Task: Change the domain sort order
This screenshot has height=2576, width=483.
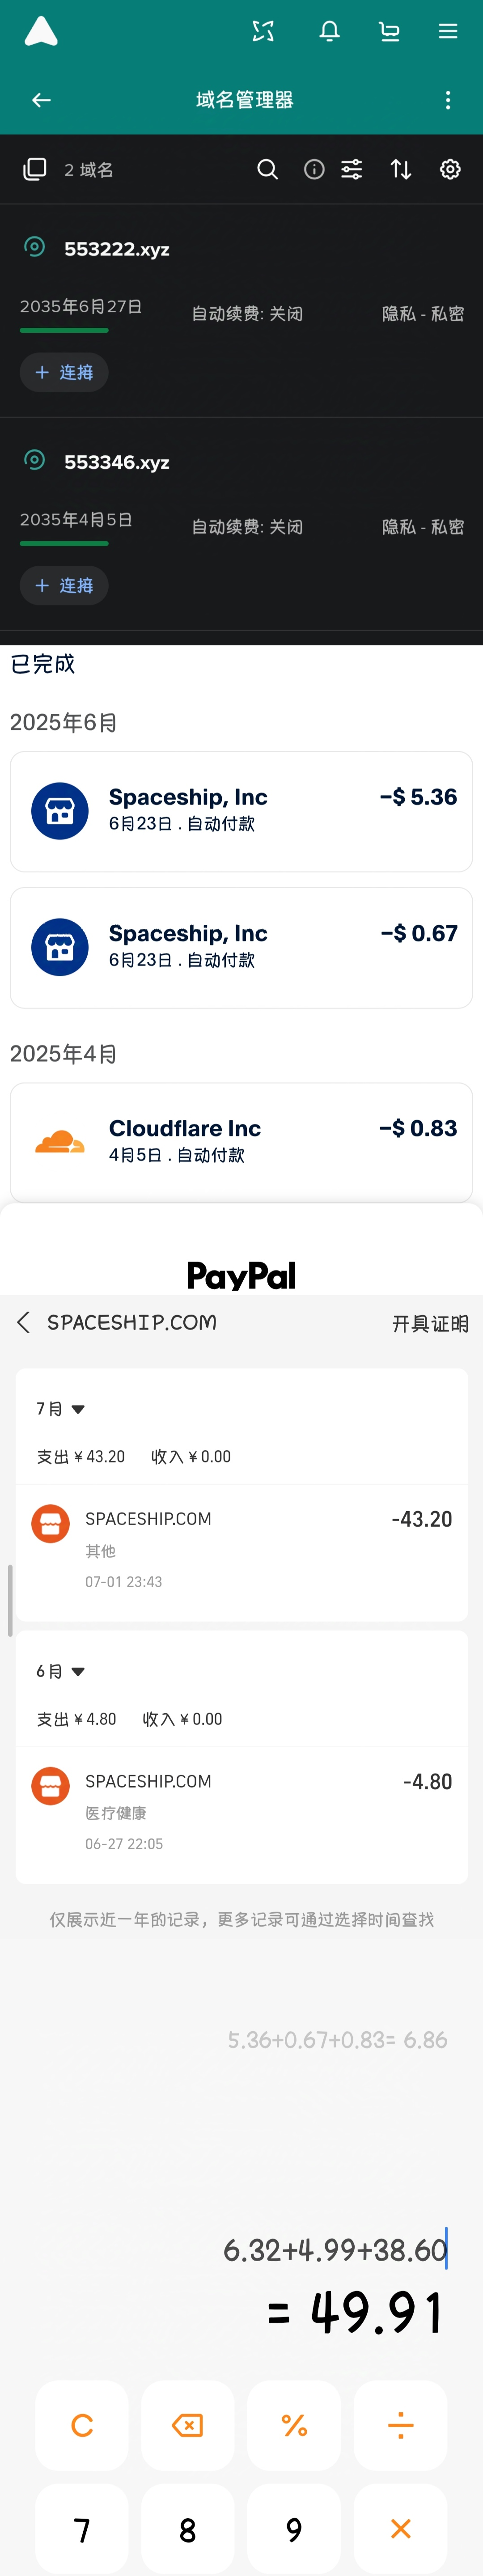Action: click(x=401, y=170)
